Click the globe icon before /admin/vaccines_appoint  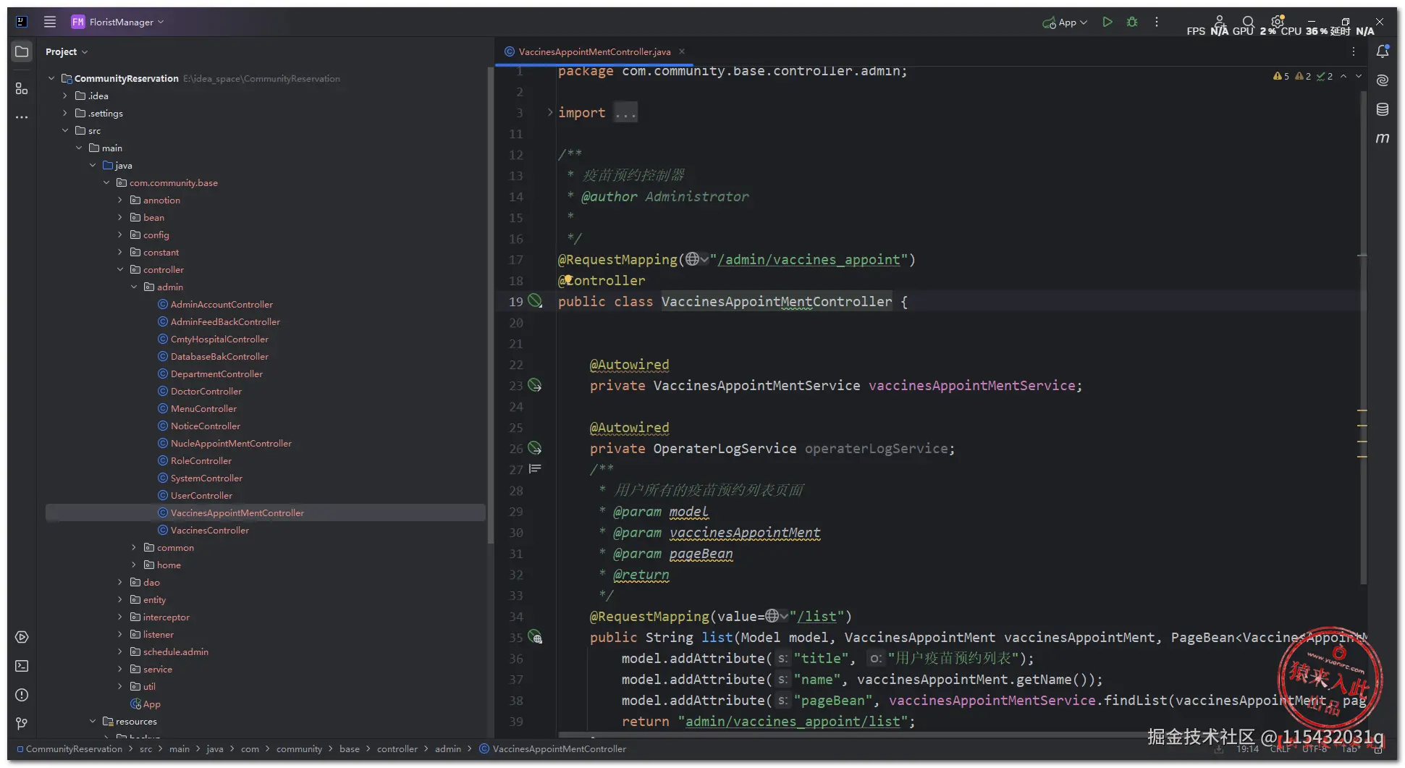pos(693,259)
